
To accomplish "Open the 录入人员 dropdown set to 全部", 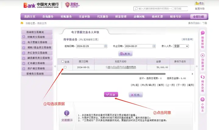I will click(181, 46).
